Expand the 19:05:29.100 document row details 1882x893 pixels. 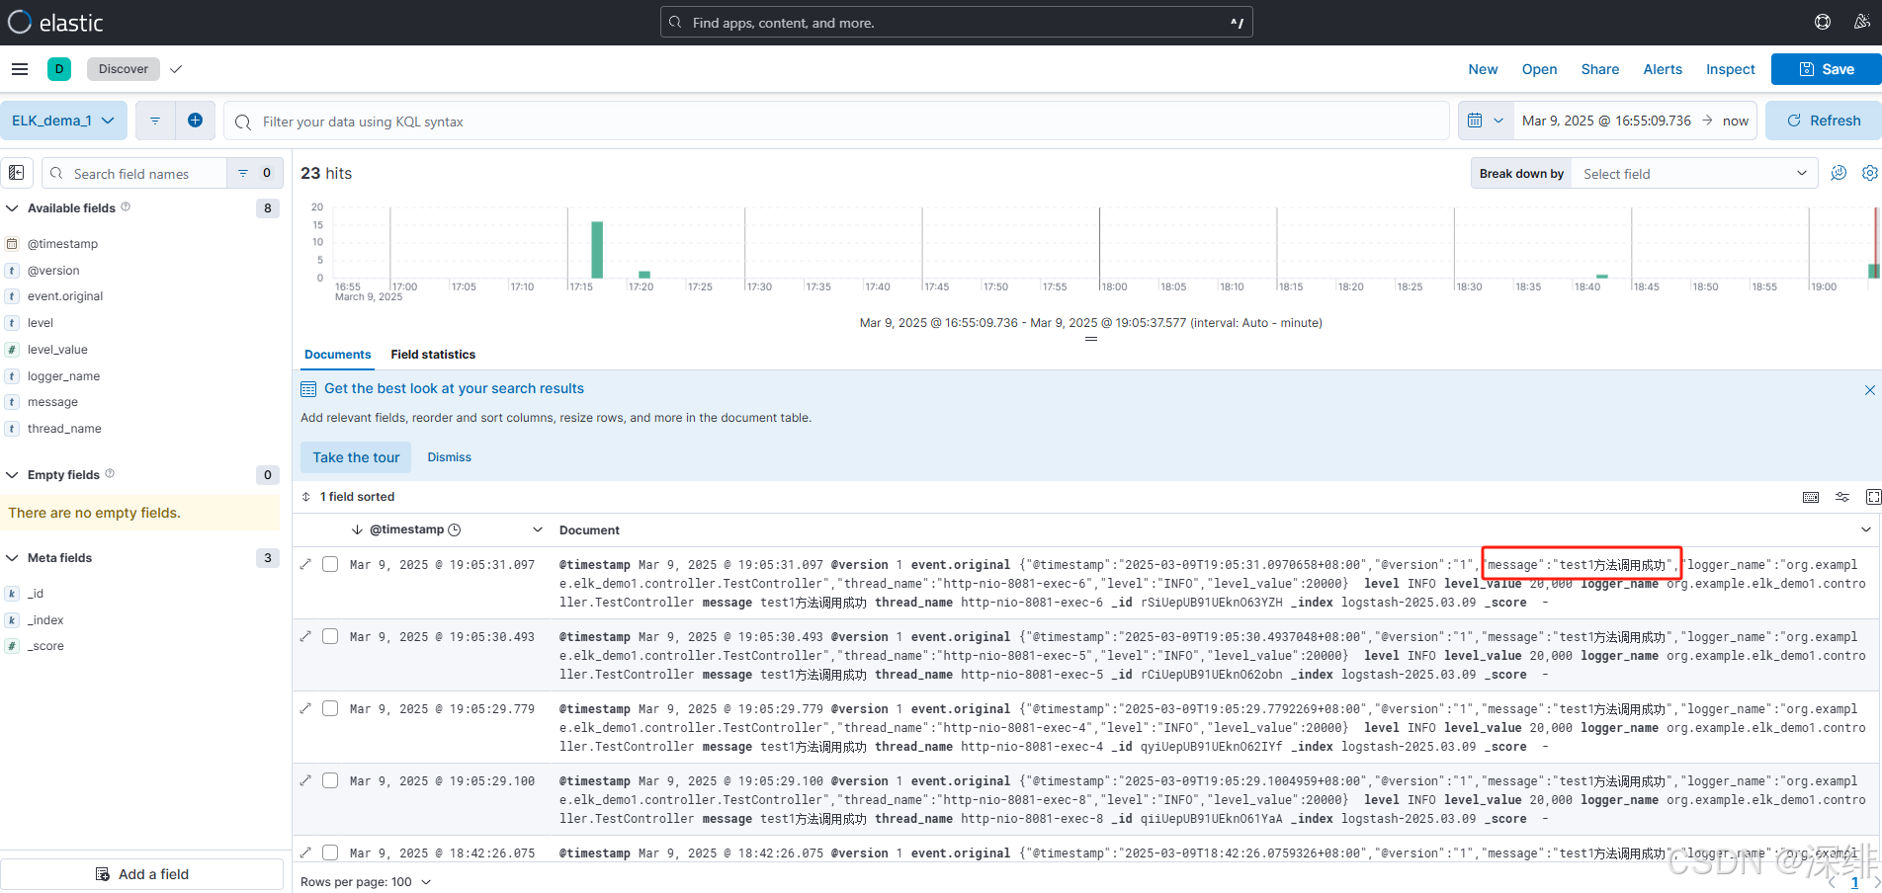305,780
